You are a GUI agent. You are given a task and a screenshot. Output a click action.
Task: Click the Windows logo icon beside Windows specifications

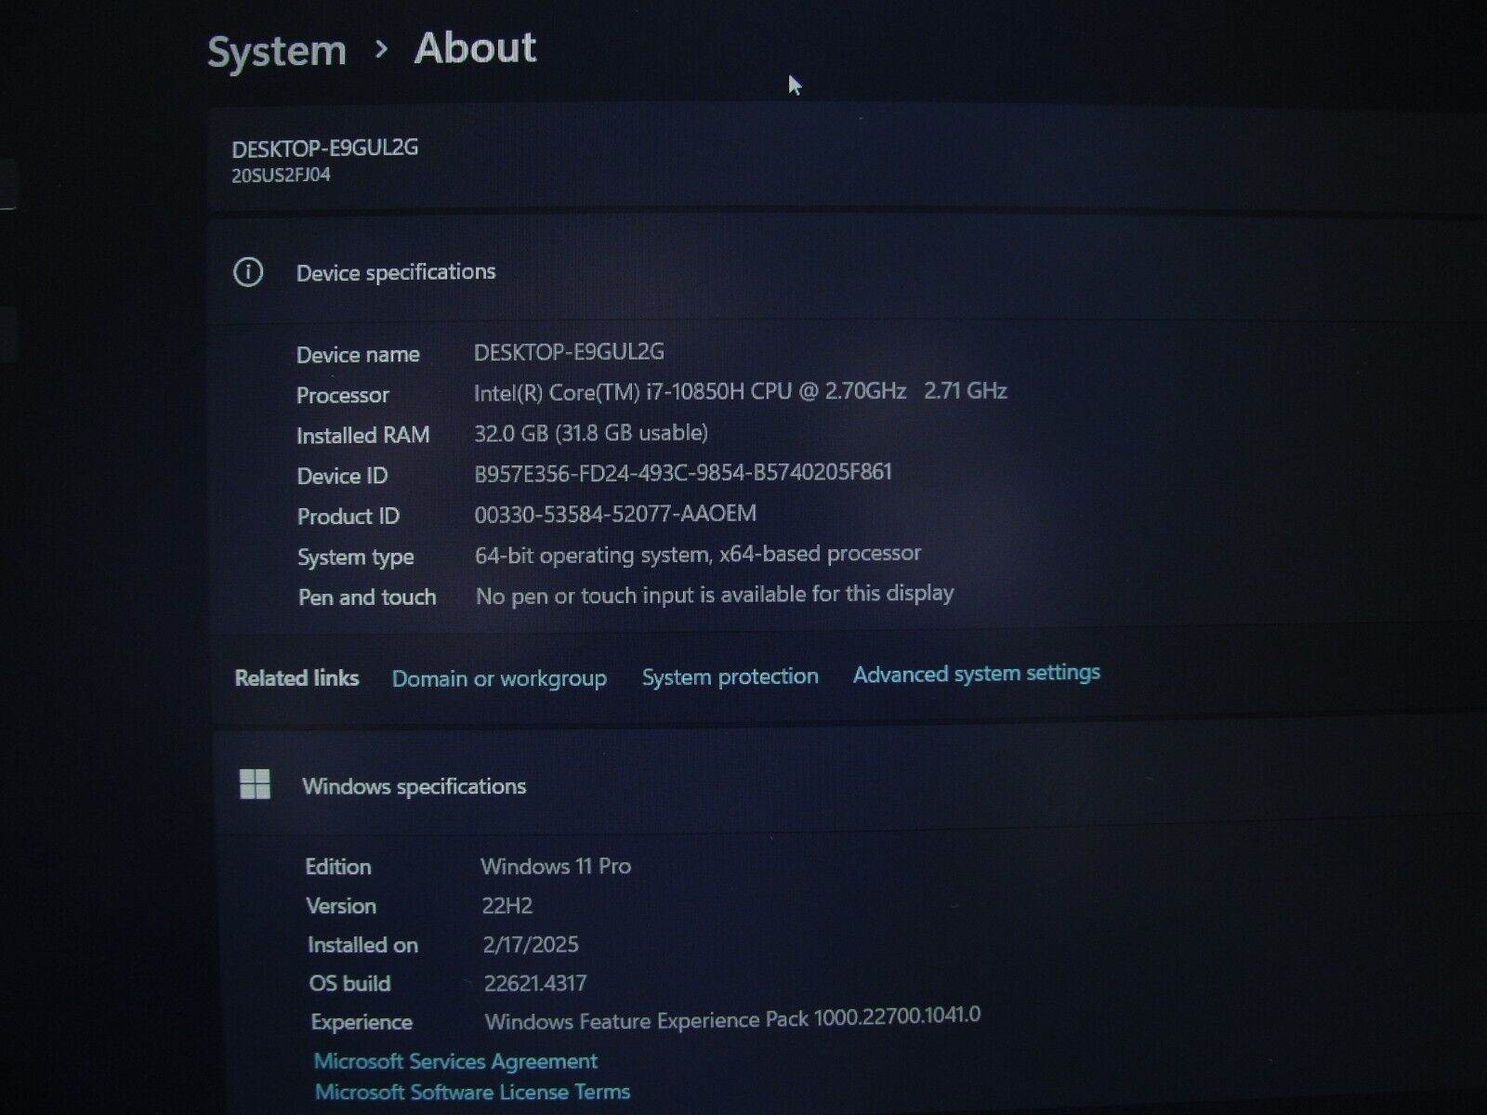[255, 784]
